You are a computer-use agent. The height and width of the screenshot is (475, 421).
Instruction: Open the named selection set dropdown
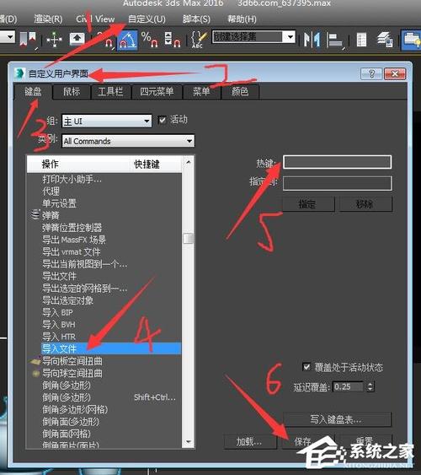pos(253,37)
